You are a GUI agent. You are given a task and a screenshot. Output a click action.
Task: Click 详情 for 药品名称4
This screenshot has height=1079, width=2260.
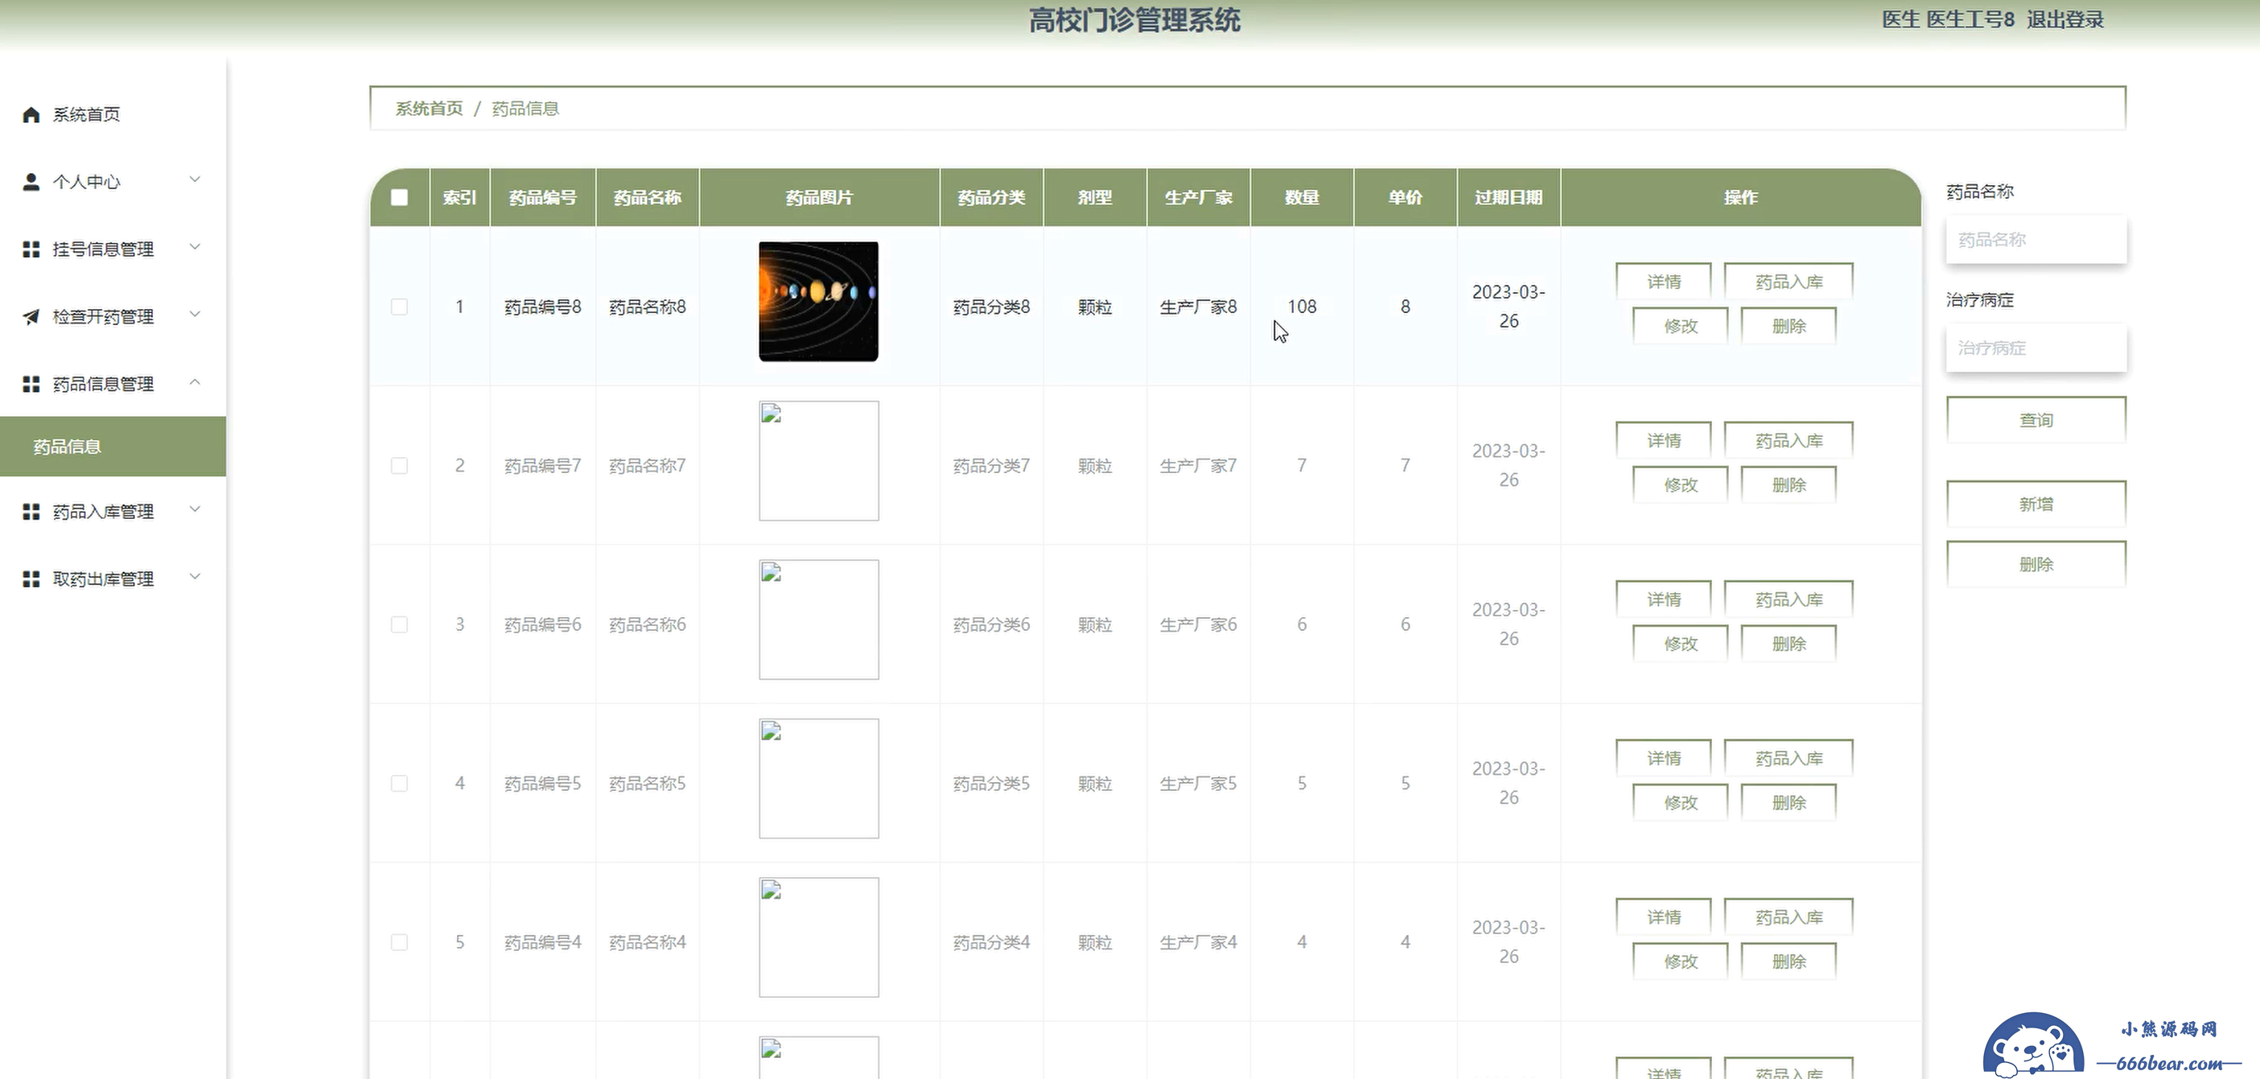pos(1663,916)
